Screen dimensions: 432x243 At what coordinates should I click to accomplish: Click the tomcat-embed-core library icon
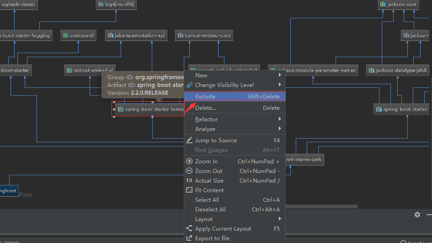[181, 35]
